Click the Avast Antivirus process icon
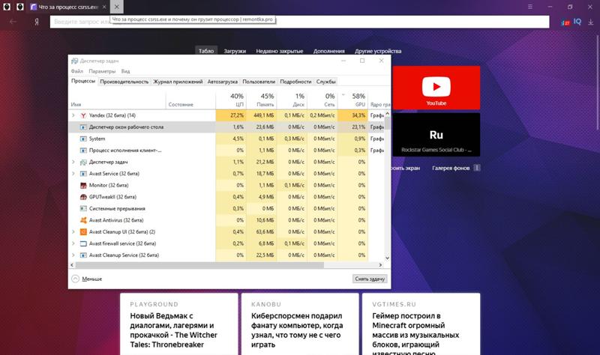Image resolution: width=600 pixels, height=355 pixels. [x=83, y=220]
